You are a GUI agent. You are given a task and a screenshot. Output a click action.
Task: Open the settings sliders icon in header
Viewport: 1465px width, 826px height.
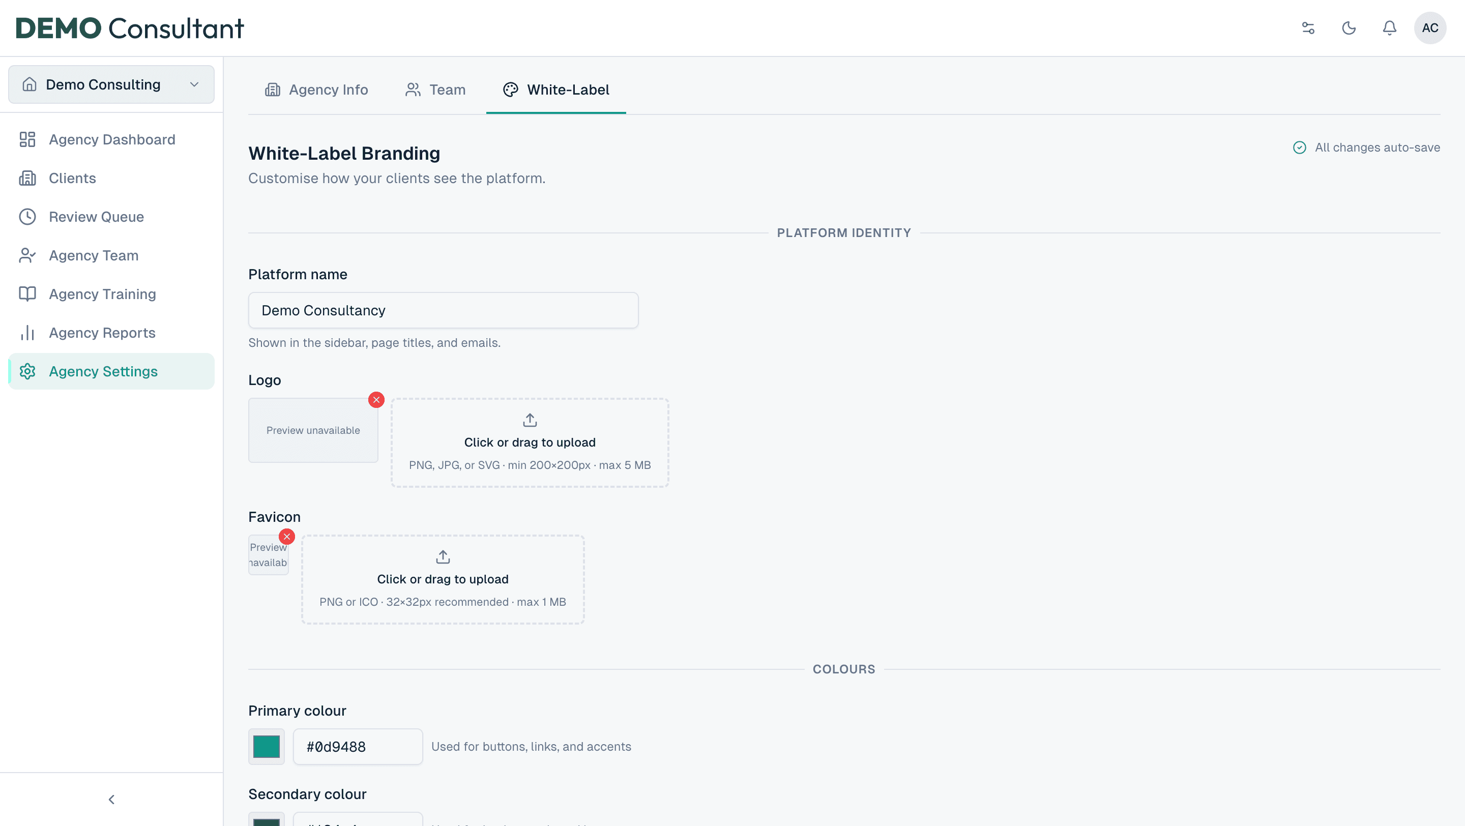click(1308, 28)
